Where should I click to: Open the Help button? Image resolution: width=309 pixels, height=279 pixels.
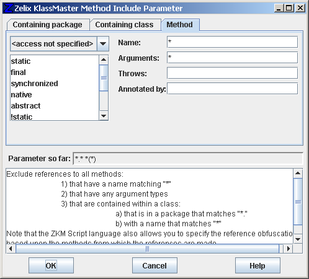[x=257, y=265]
